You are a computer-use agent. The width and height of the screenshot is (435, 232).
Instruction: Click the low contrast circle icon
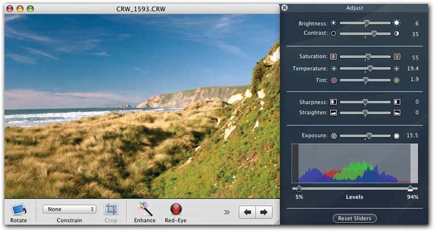point(334,33)
